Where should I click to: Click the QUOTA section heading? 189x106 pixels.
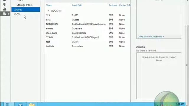click(x=141, y=47)
